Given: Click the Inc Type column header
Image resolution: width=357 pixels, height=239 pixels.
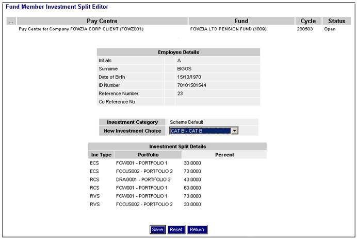Looking at the screenshot, I should point(101,155).
